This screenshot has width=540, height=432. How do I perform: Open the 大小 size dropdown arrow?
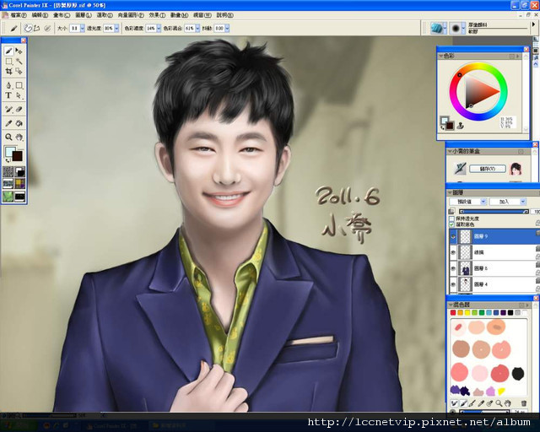(83, 28)
